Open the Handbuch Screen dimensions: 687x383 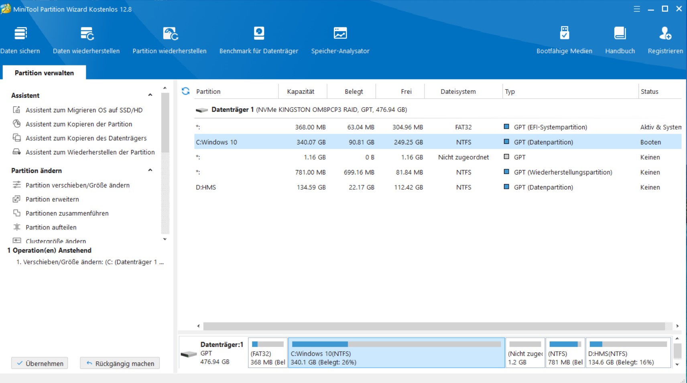(x=620, y=40)
